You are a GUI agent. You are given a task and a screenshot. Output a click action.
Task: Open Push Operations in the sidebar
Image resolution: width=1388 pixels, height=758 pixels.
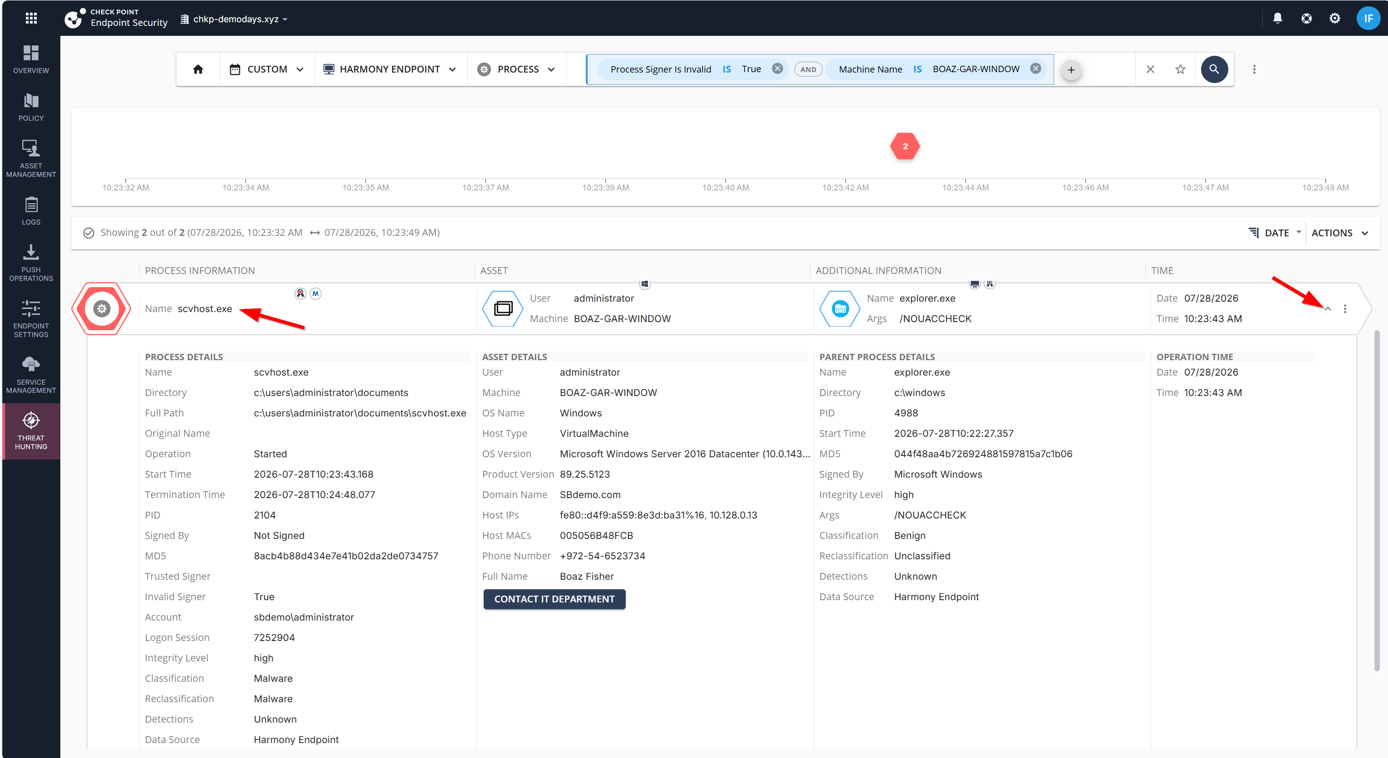(31, 263)
